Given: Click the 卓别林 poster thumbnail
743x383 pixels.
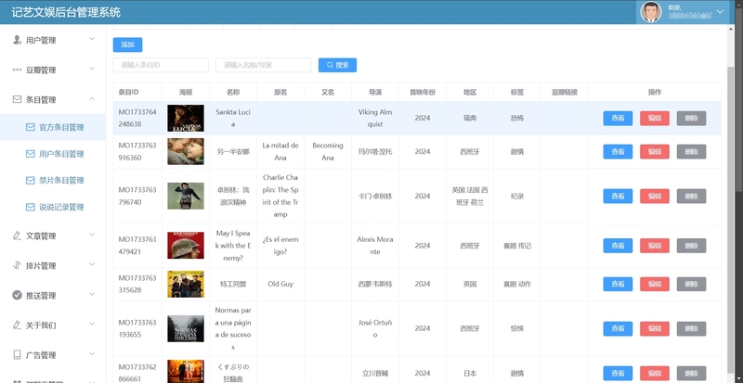Looking at the screenshot, I should point(186,196).
